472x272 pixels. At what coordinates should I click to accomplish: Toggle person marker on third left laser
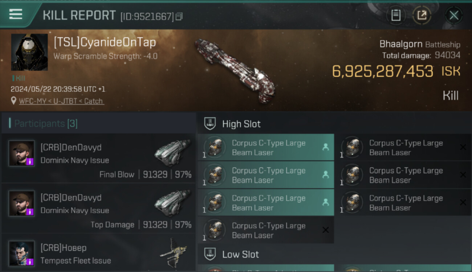pos(325,202)
